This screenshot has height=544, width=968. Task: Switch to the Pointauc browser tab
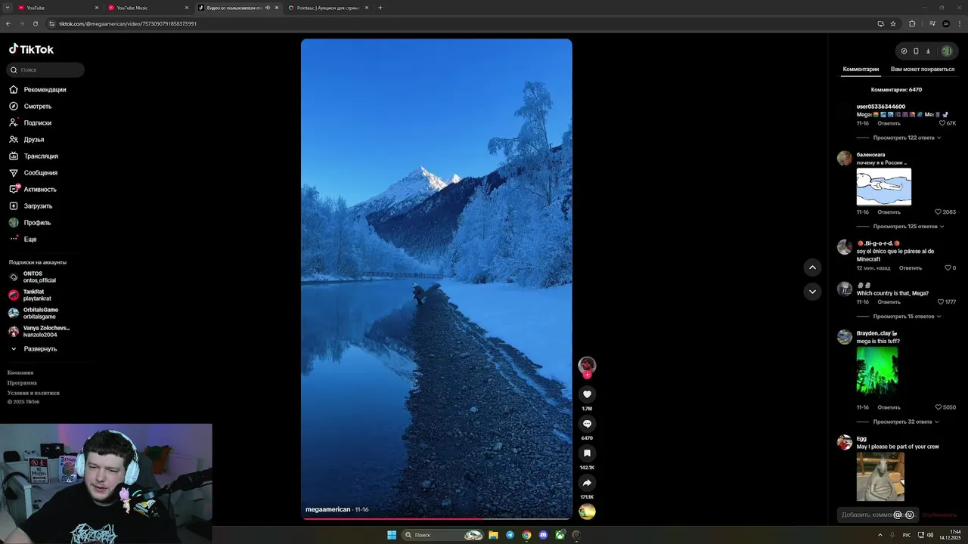click(x=327, y=8)
